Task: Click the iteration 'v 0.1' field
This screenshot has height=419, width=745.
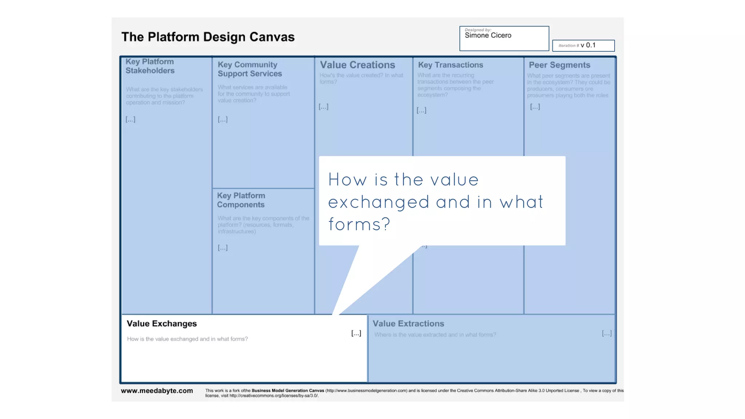Action: 583,45
